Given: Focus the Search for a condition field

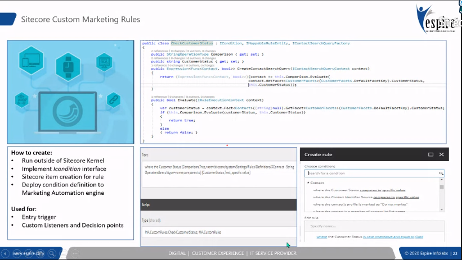Looking at the screenshot, I should tap(374, 173).
